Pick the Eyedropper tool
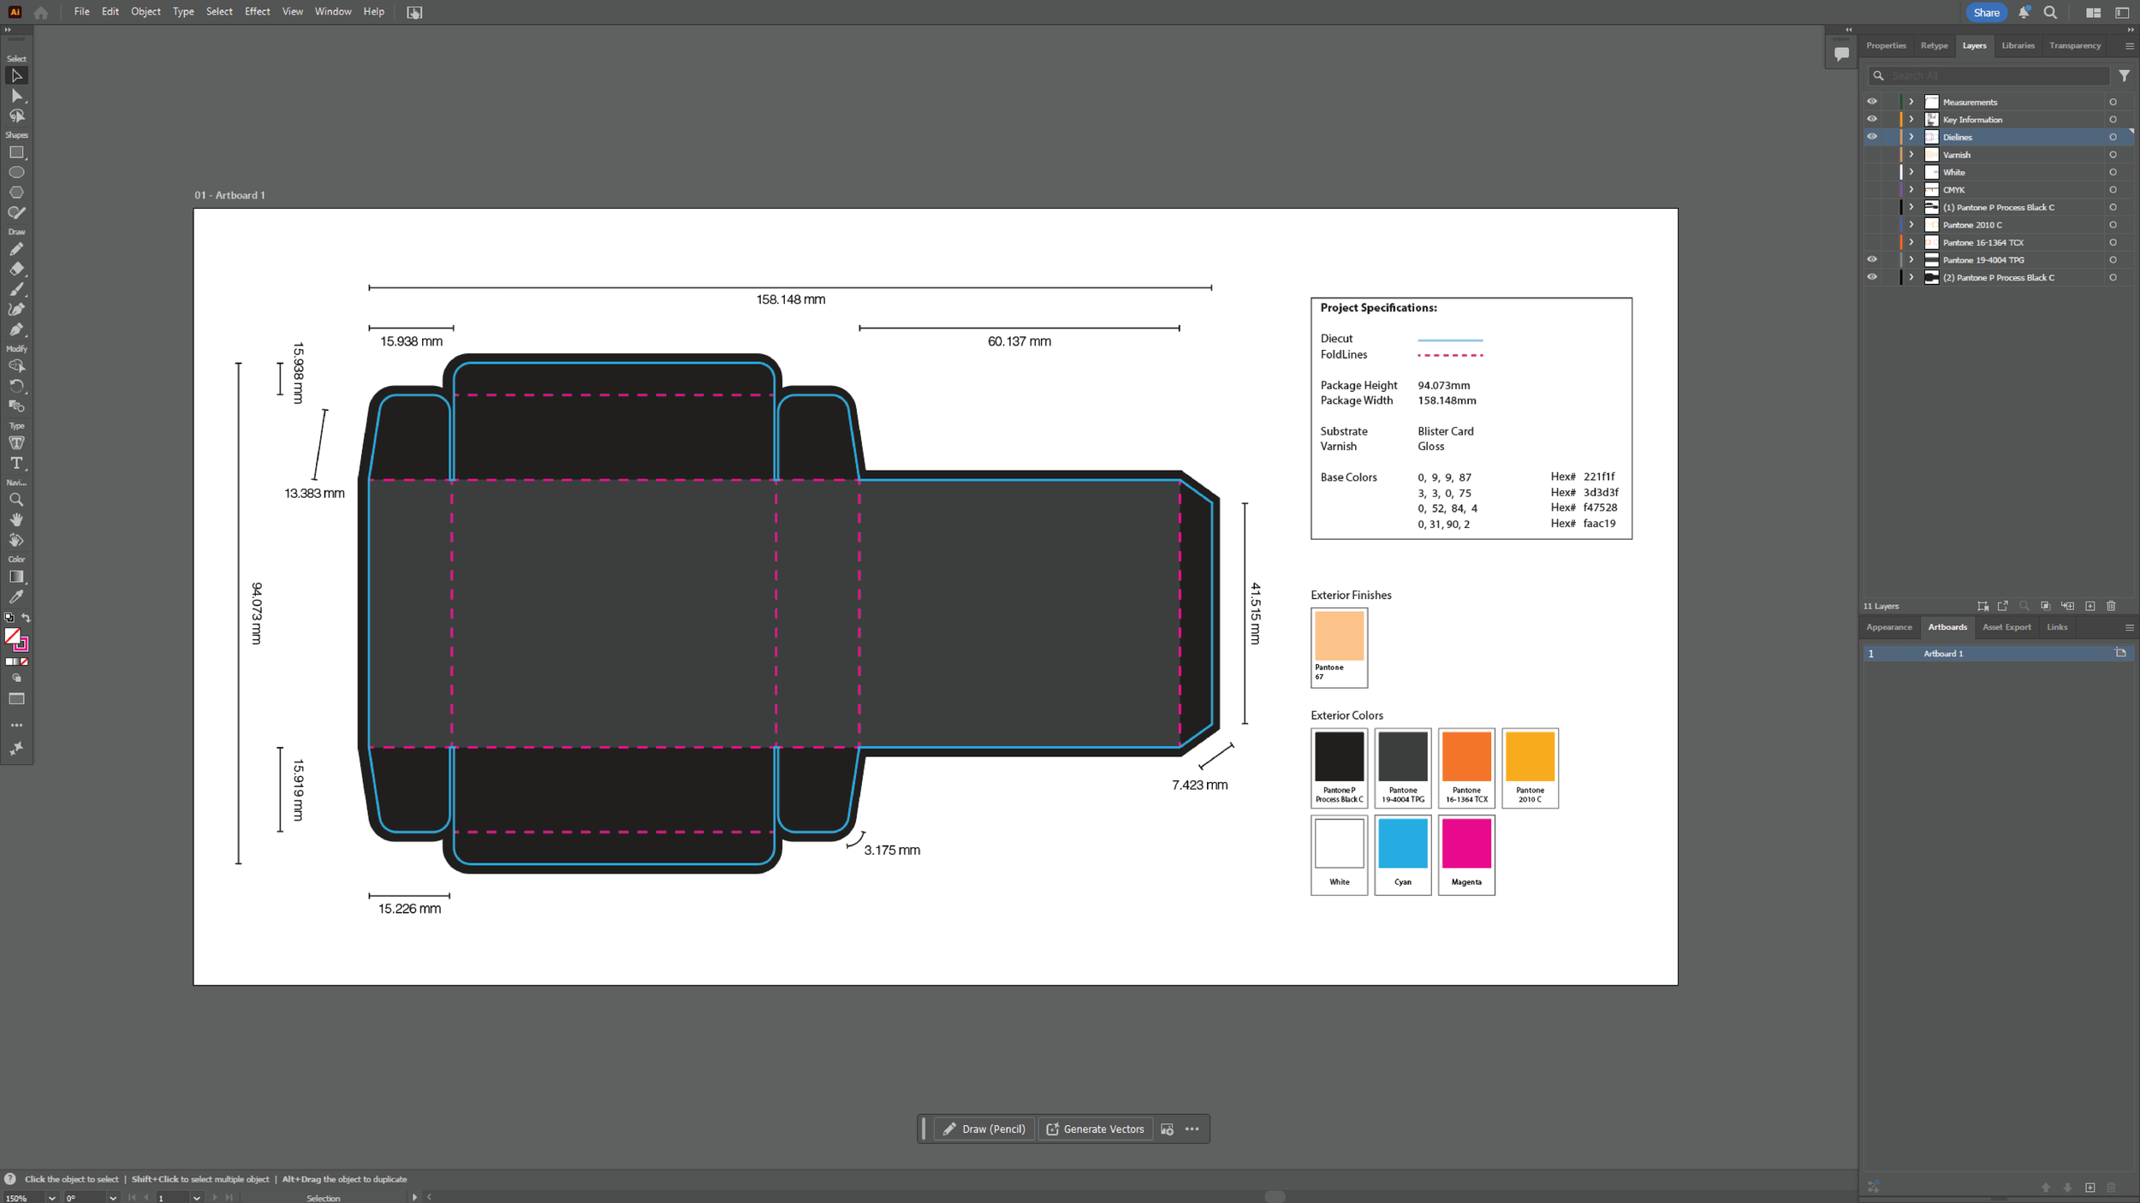2140x1203 pixels. (x=16, y=596)
